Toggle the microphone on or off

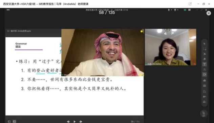tap(169, 10)
